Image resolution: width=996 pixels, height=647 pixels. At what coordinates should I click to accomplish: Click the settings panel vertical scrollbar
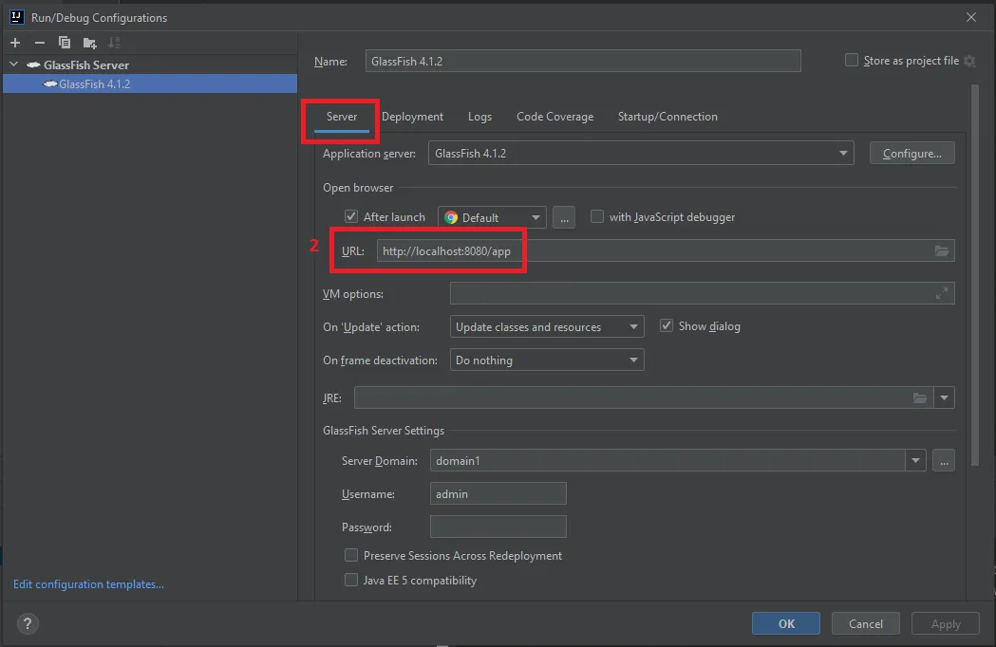[x=975, y=274]
